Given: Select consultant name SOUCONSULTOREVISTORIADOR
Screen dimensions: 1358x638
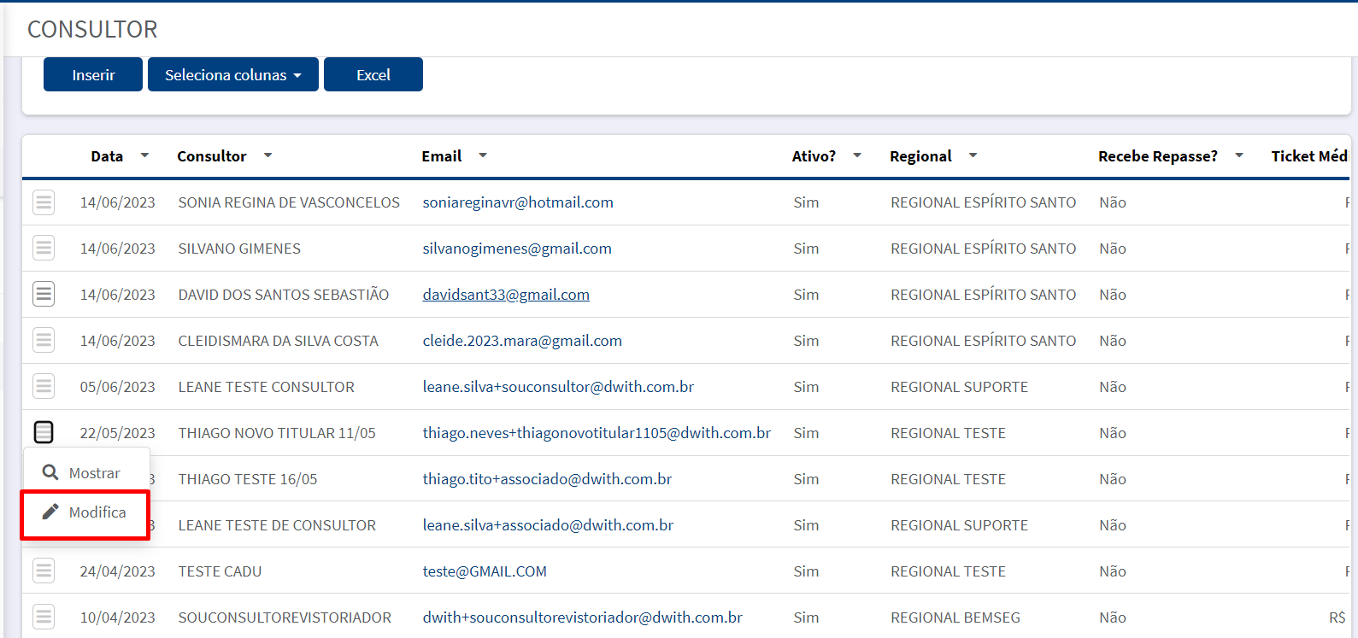Looking at the screenshot, I should pos(285,618).
